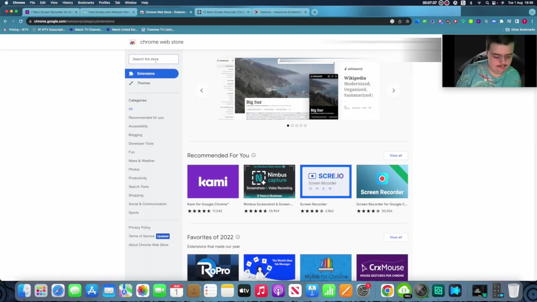Open the SCRE.IO Screen Recorder card
This screenshot has height=302, width=537.
[326, 189]
